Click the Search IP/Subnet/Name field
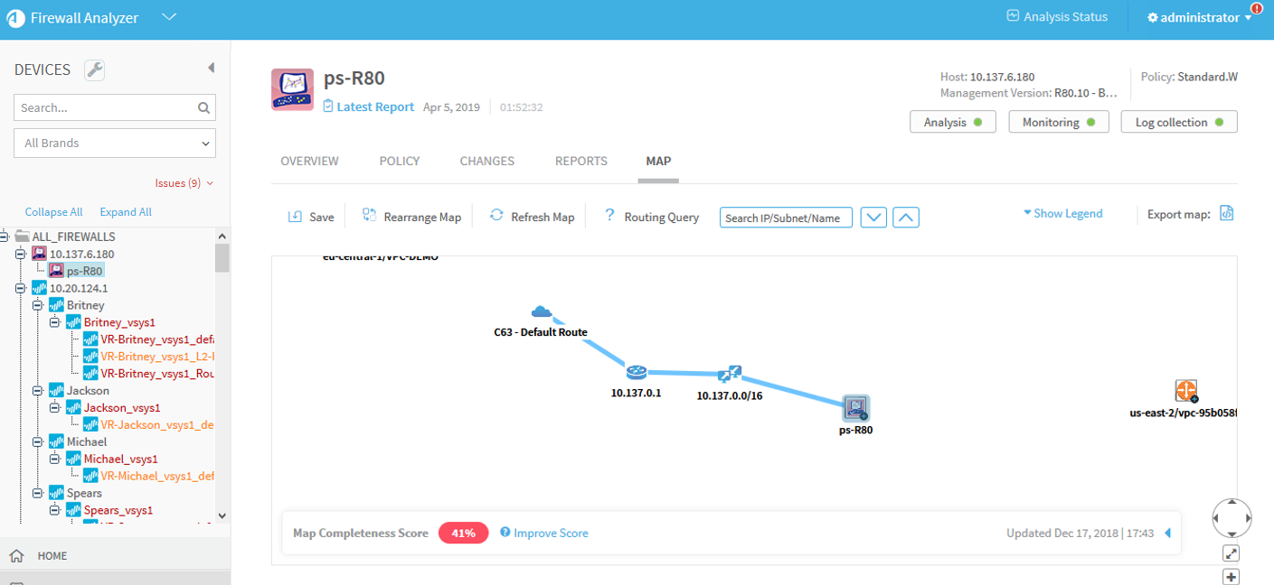 pyautogui.click(x=786, y=218)
